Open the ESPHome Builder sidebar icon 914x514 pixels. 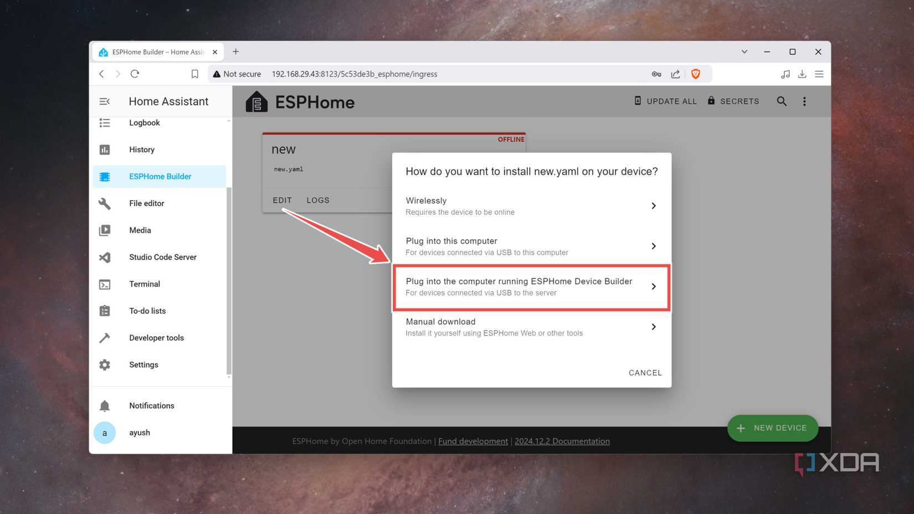tap(105, 176)
